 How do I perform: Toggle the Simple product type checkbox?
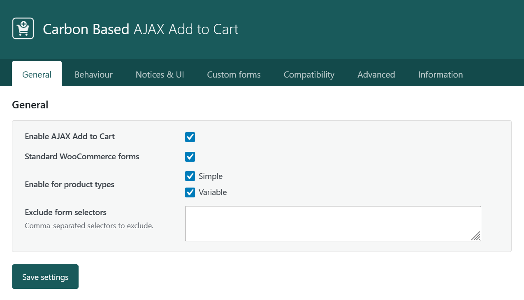tap(190, 176)
